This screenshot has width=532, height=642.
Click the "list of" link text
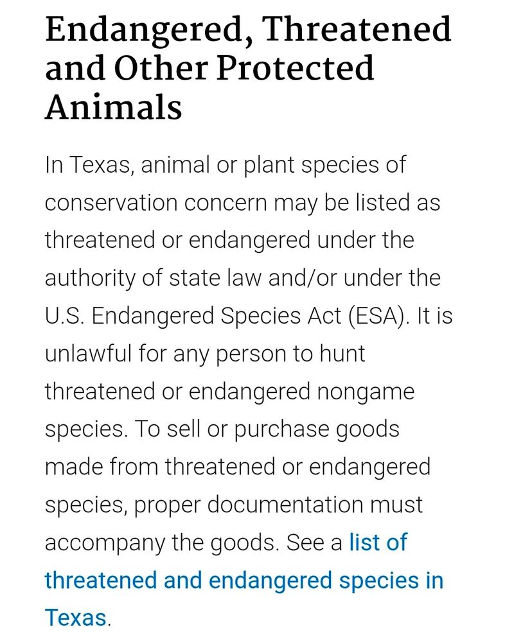pyautogui.click(x=378, y=542)
